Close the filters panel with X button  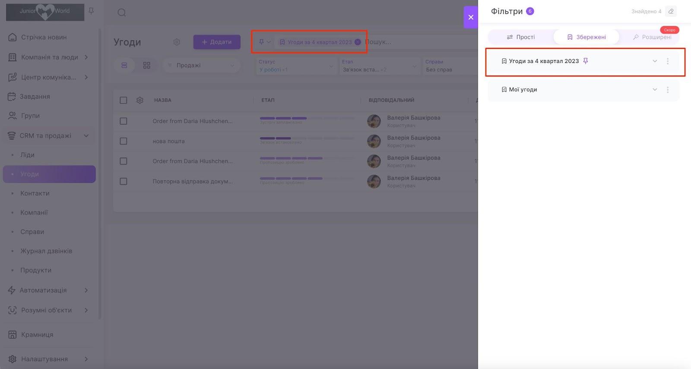(x=471, y=17)
